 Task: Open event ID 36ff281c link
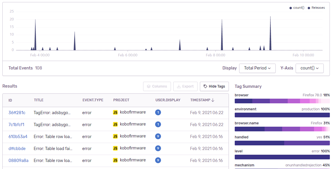point(17,113)
